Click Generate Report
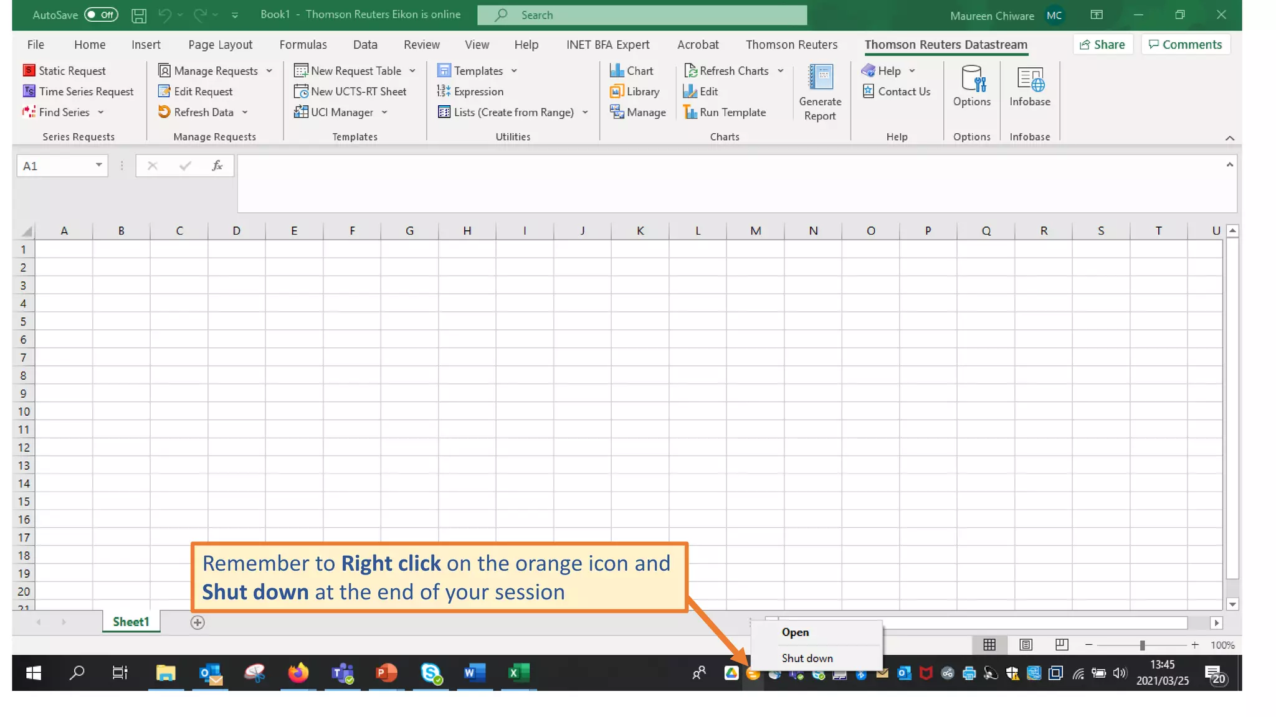Image resolution: width=1276 pixels, height=717 pixels. [820, 93]
